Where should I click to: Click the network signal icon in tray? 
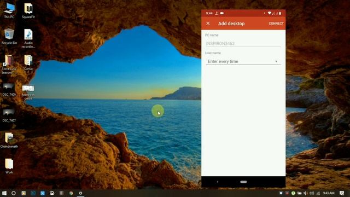coord(318,193)
